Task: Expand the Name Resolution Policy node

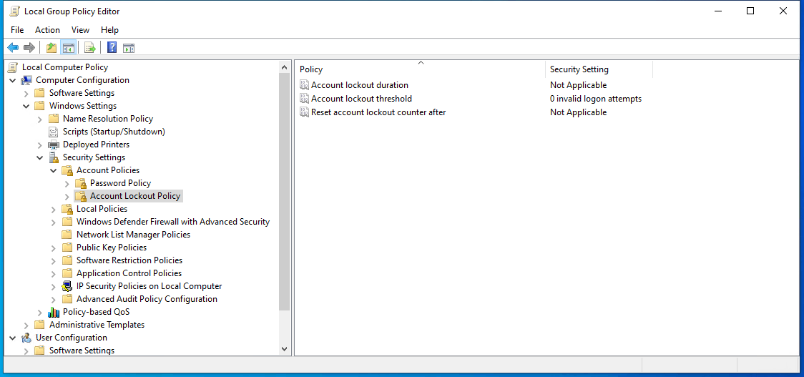Action: pos(40,119)
